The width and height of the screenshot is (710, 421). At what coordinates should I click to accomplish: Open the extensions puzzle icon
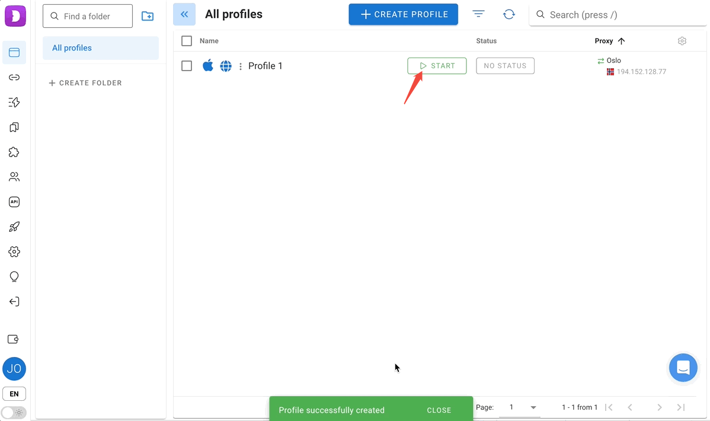tap(14, 152)
